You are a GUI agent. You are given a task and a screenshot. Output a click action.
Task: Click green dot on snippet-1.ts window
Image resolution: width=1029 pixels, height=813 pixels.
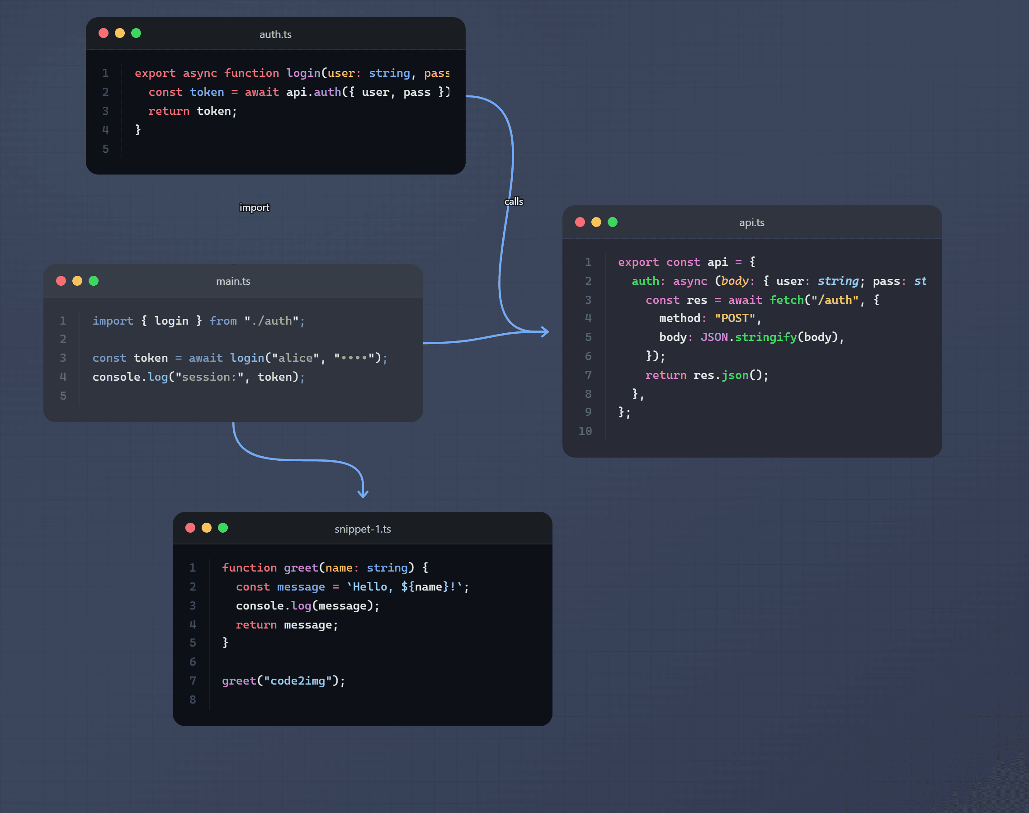[223, 528]
